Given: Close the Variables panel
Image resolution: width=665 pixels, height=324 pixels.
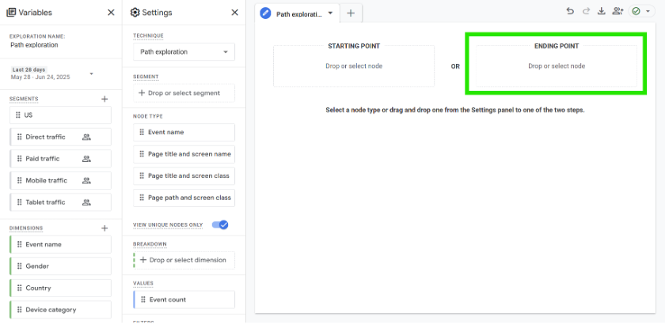Looking at the screenshot, I should (x=111, y=13).
